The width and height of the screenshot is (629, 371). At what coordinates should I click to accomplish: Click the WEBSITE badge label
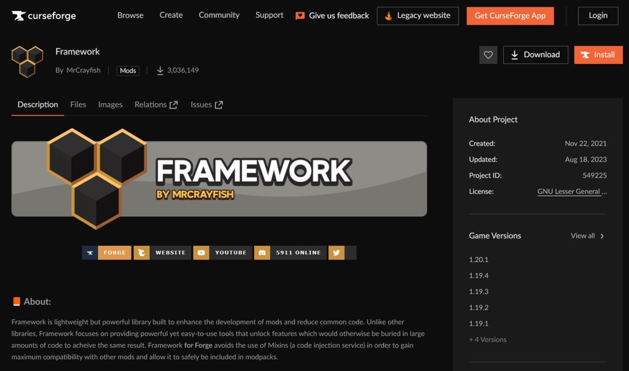171,252
